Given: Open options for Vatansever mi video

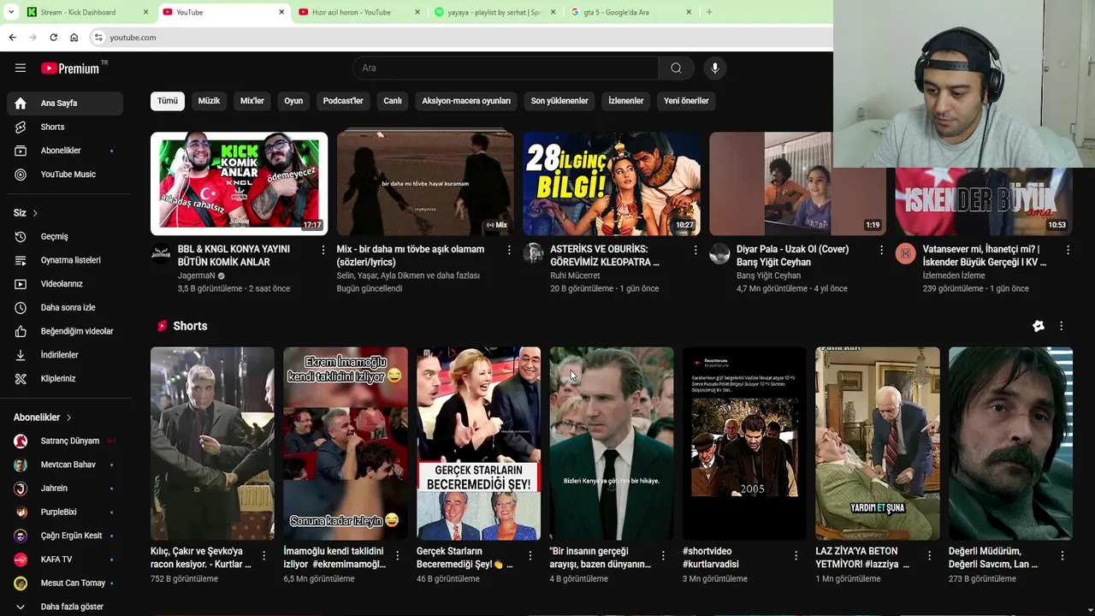Looking at the screenshot, I should [x=1068, y=250].
